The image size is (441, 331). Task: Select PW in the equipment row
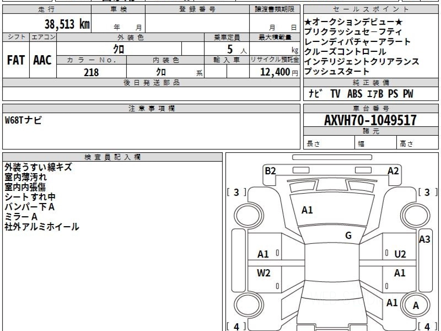tap(408, 94)
